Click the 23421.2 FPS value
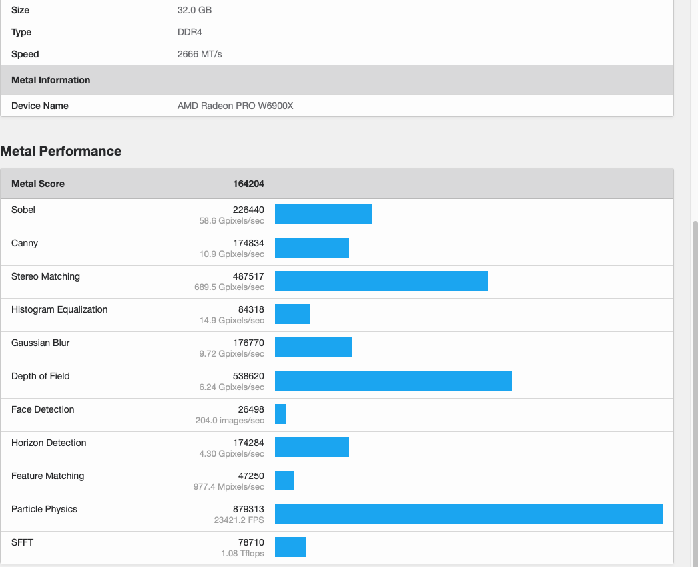This screenshot has height=567, width=698. click(x=239, y=520)
